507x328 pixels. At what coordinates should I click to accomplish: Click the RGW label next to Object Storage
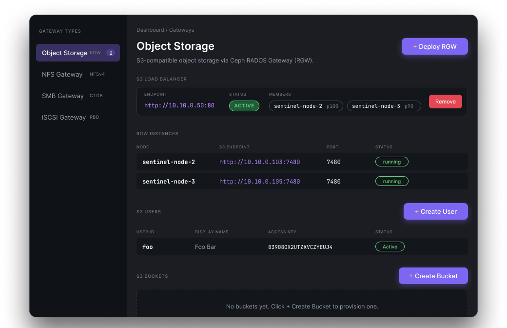pyautogui.click(x=95, y=53)
